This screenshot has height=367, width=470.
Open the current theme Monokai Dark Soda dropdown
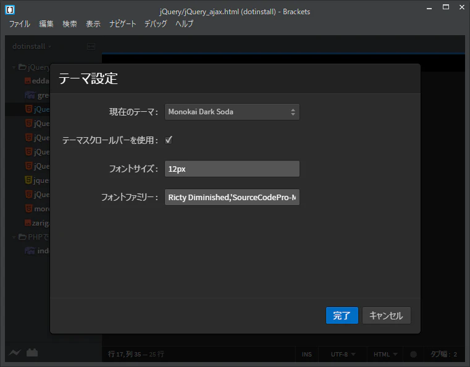point(232,112)
